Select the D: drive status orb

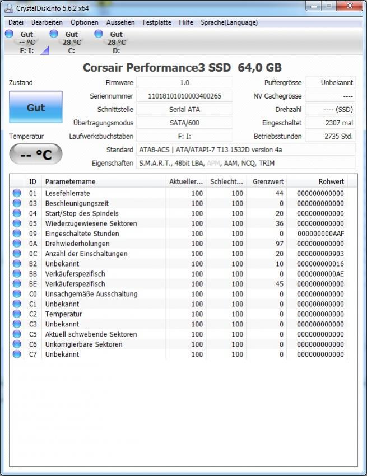click(x=99, y=34)
